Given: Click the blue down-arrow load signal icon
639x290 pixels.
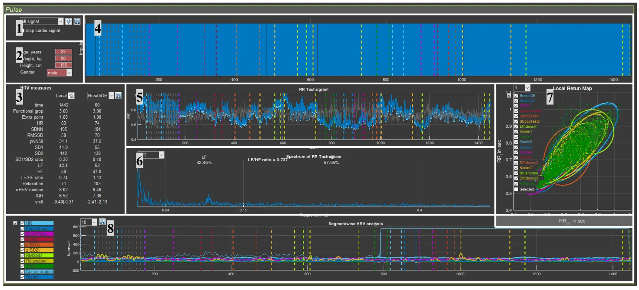Looking at the screenshot, I should pos(69,21).
